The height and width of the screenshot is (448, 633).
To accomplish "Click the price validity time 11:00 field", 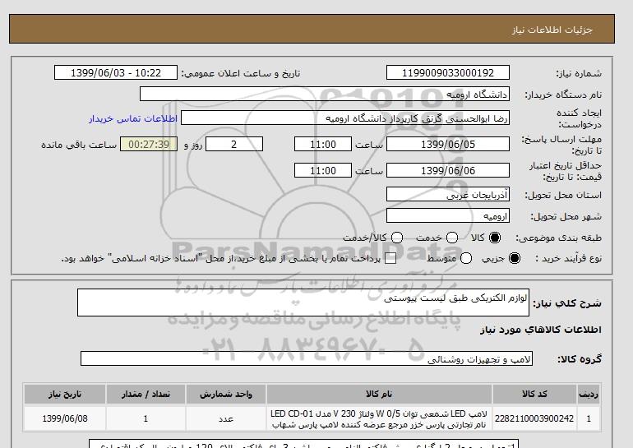I will (323, 170).
